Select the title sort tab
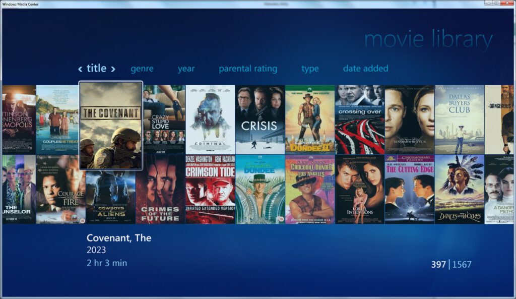 click(x=96, y=68)
